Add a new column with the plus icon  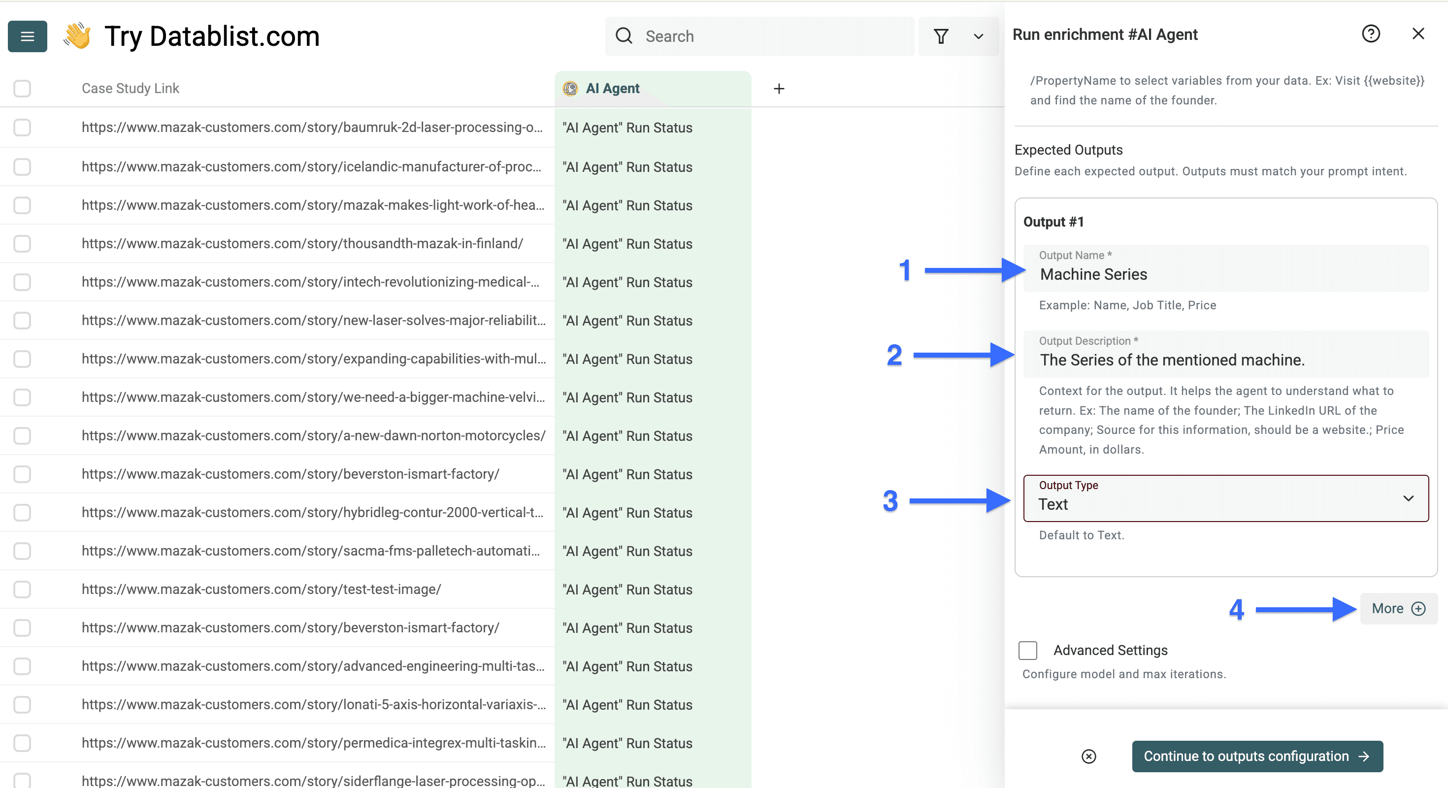pyautogui.click(x=779, y=88)
